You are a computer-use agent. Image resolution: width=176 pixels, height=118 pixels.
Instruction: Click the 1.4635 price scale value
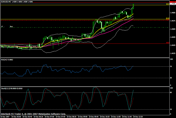click(x=173, y=54)
